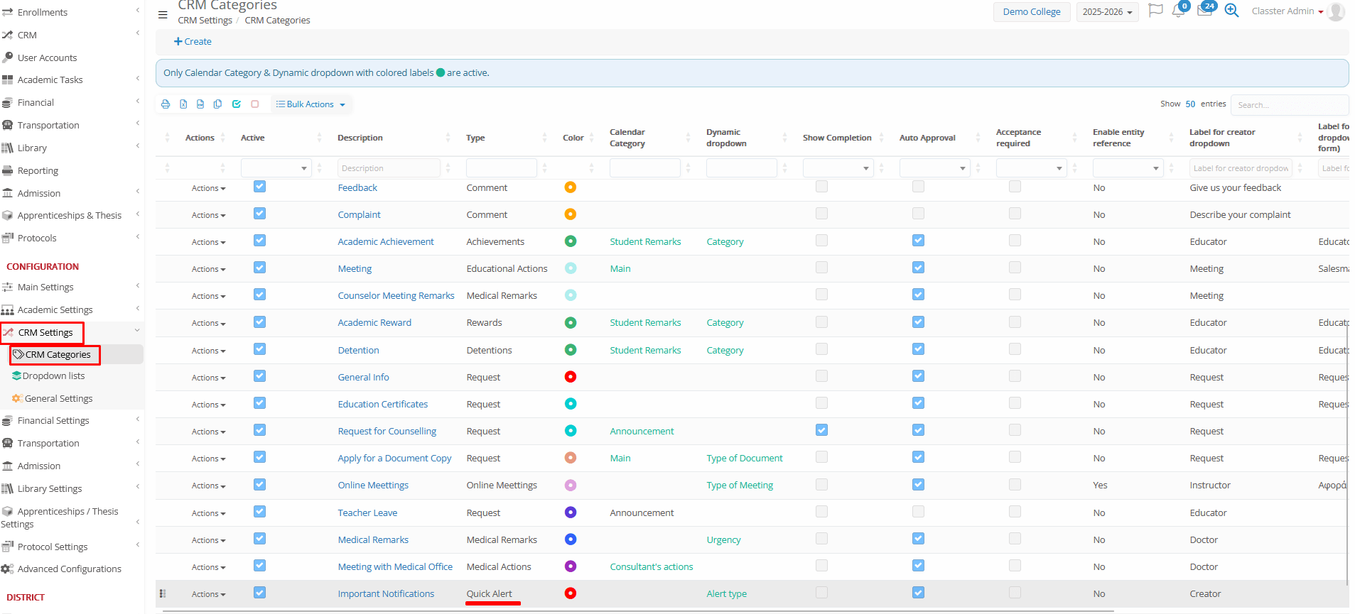Toggle the hamburger sidebar menu
Screen dimensions: 1355x614
163,14
